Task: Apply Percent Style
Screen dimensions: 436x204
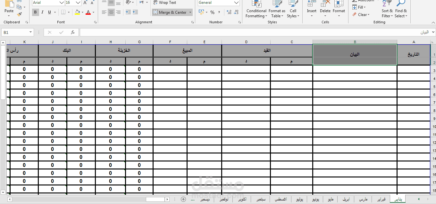Action: point(212,12)
